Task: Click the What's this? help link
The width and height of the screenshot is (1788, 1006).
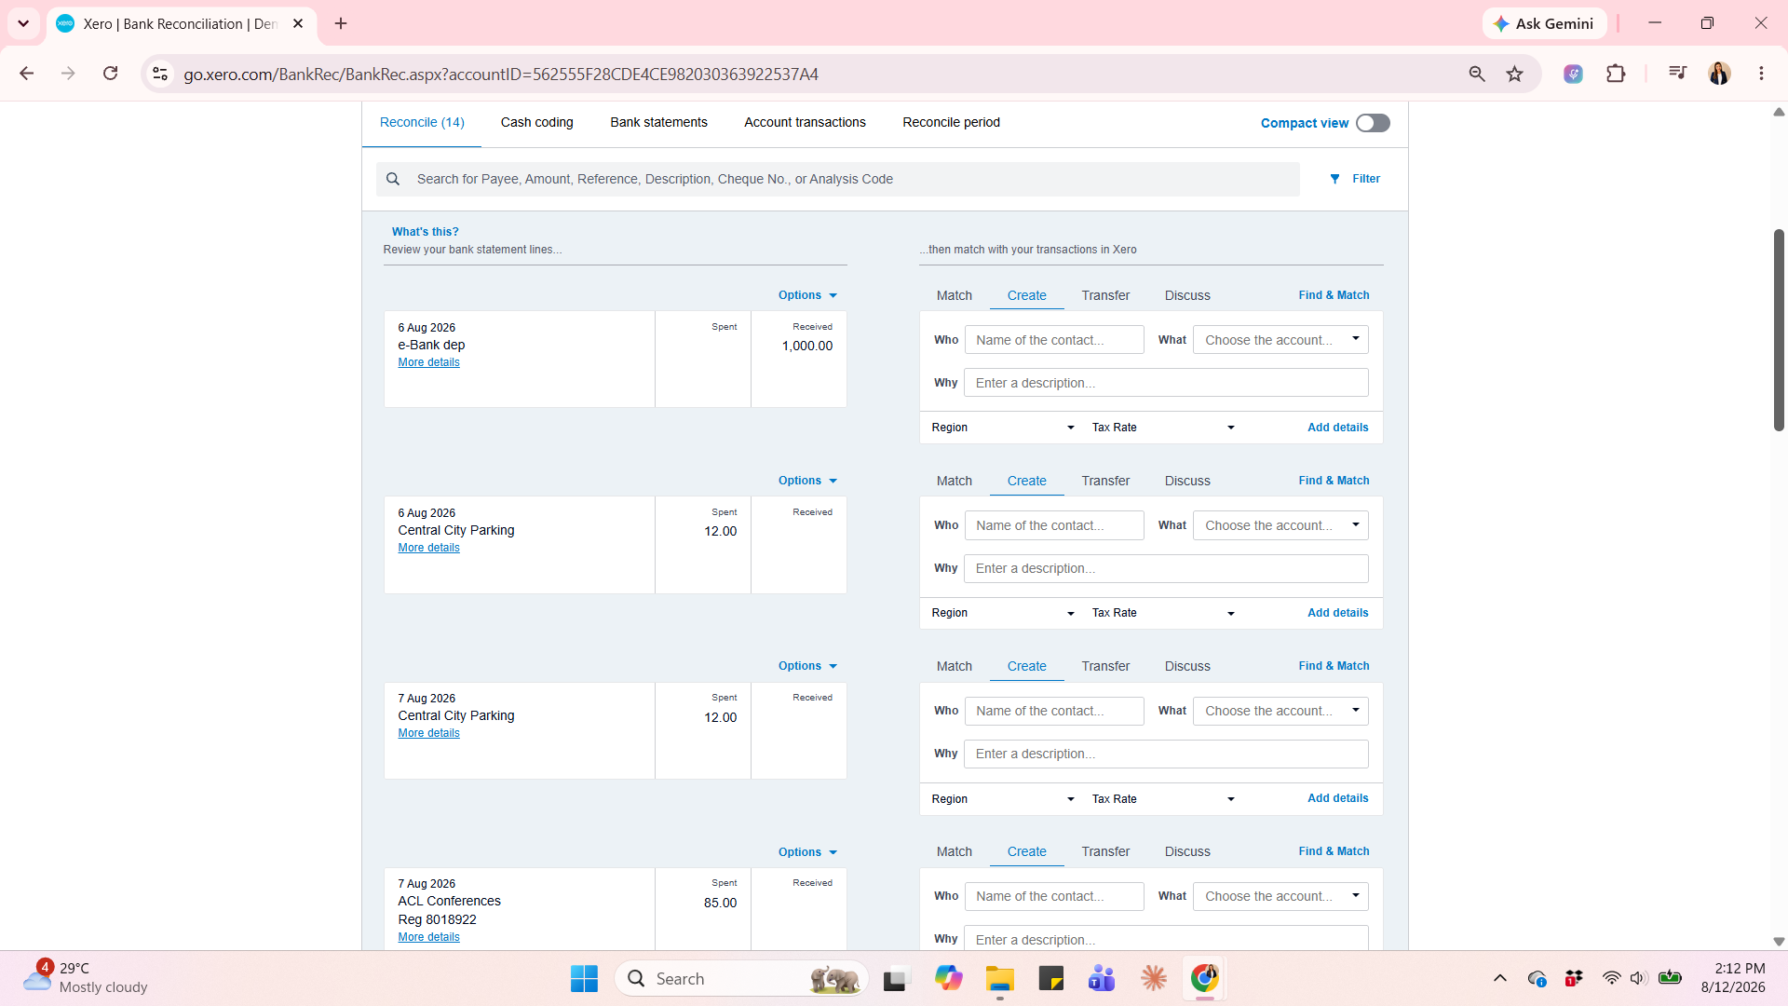Action: tap(425, 232)
